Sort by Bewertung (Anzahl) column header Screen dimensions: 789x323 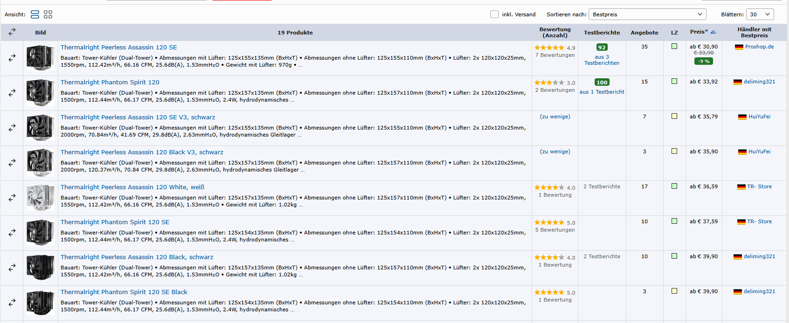555,32
